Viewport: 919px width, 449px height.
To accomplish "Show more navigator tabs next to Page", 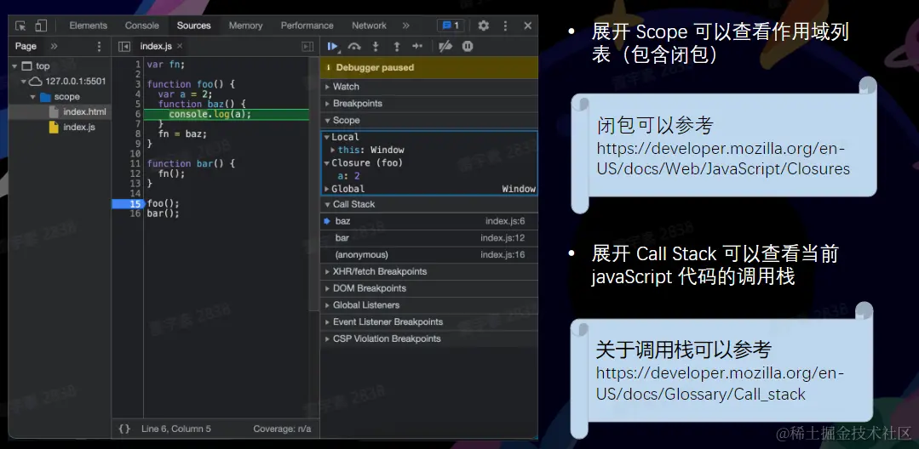I will pyautogui.click(x=54, y=46).
